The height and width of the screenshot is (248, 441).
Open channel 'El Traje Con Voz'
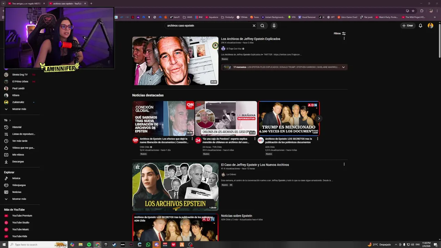234,49
